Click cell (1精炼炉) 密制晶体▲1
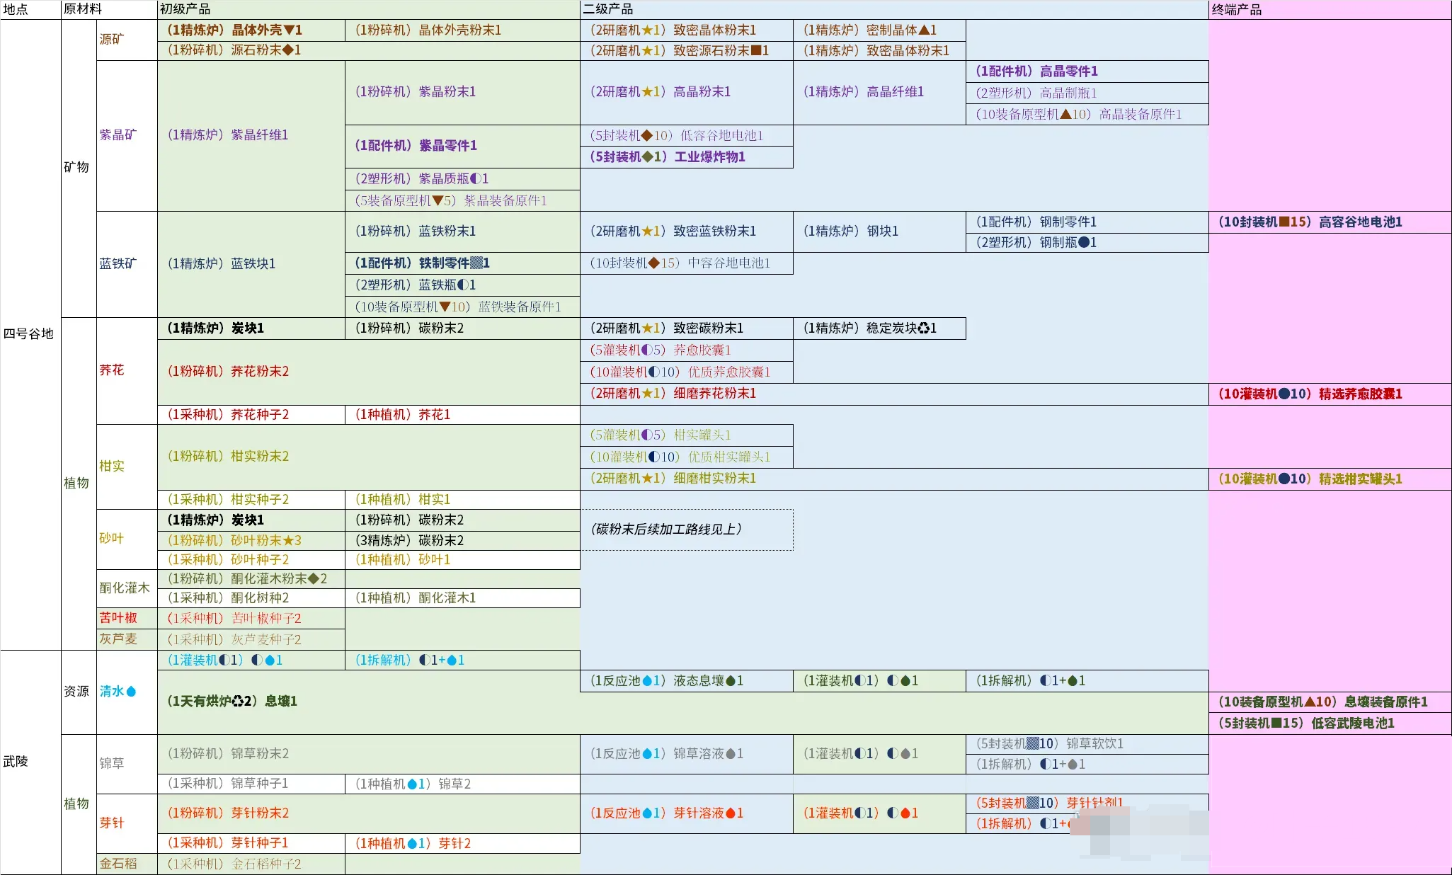 pyautogui.click(x=879, y=30)
